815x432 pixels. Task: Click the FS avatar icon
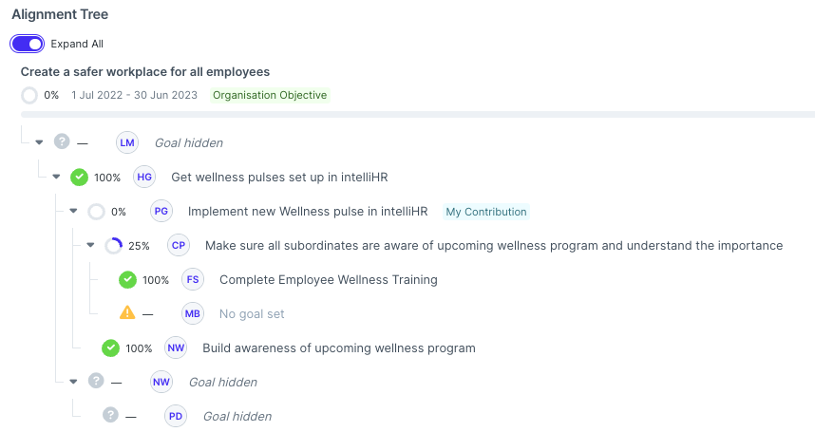point(193,279)
